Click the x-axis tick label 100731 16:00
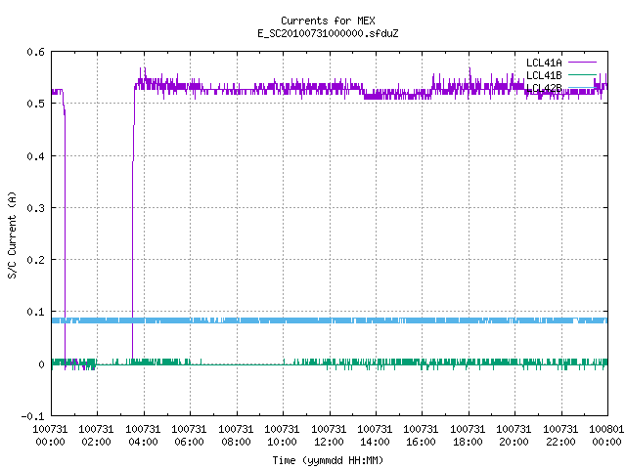Viewport: 626px width, 469px height. tap(421, 436)
